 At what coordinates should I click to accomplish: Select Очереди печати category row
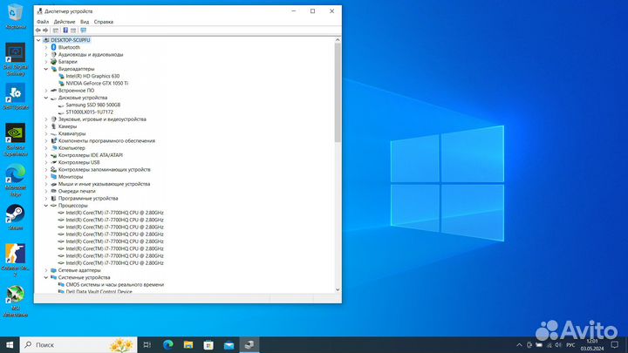(x=77, y=191)
